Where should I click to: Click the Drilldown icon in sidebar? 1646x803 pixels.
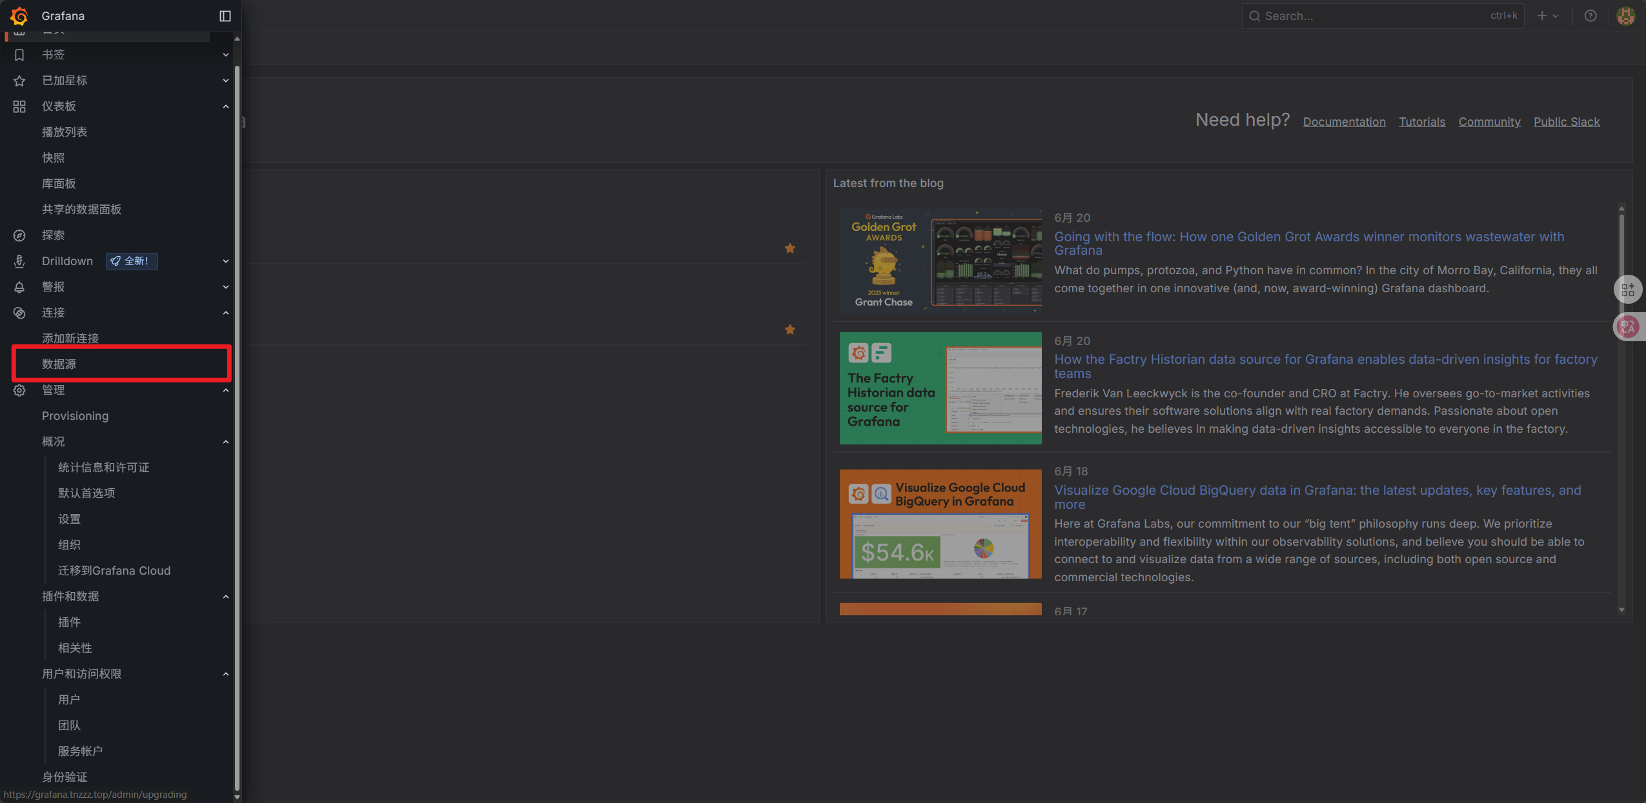[19, 261]
